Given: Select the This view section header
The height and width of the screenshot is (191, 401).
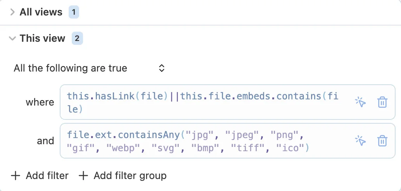Looking at the screenshot, I should (42, 38).
